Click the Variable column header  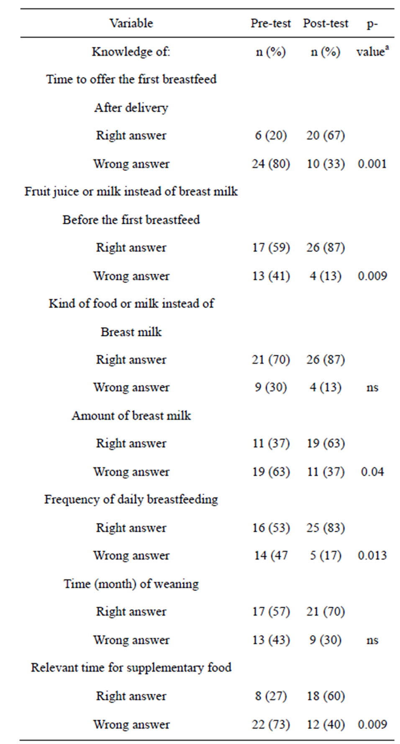point(131,23)
